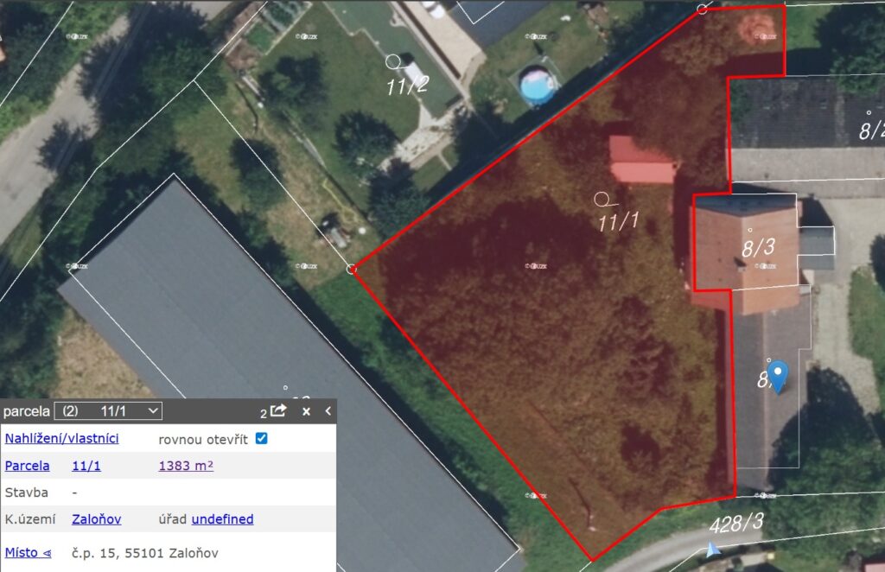Click the circular parcel marker above 11/2 label
The width and height of the screenshot is (885, 572).
(393, 61)
